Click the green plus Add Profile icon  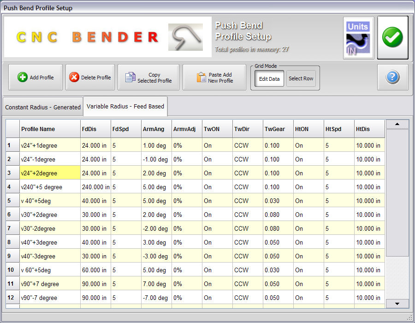tap(23, 78)
